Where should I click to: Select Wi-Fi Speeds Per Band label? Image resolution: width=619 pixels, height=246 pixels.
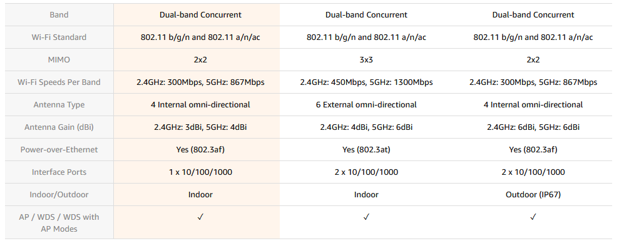(59, 82)
